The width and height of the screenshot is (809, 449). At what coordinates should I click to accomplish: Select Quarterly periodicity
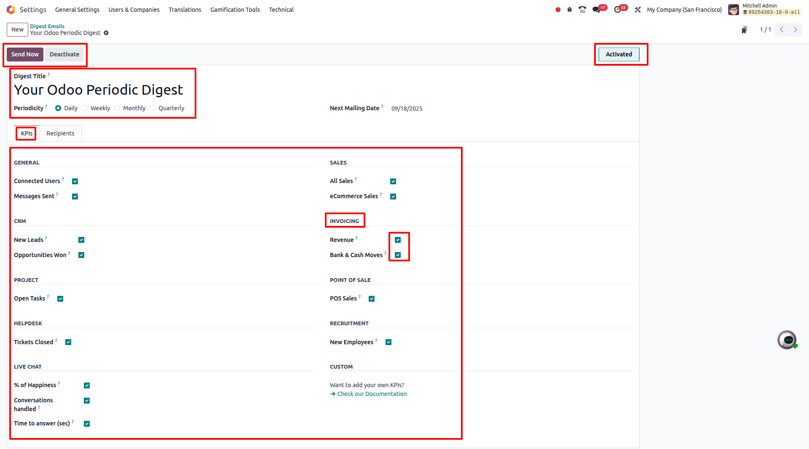click(x=153, y=108)
